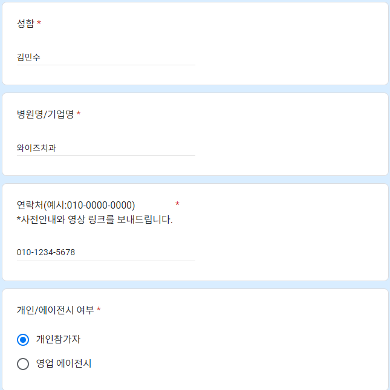Click the 개인/에이전시 여부 question title
The width and height of the screenshot is (390, 390).
55,310
